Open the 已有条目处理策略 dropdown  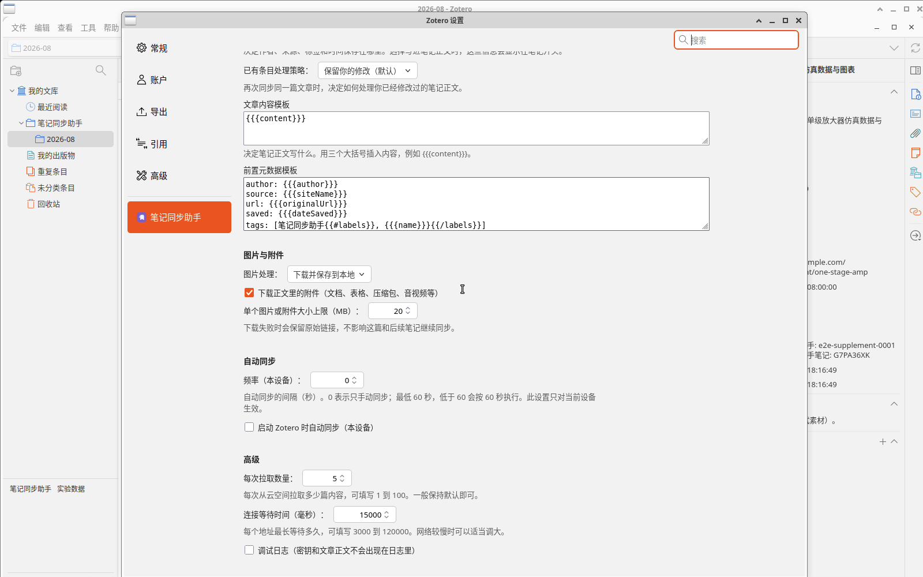coord(367,70)
